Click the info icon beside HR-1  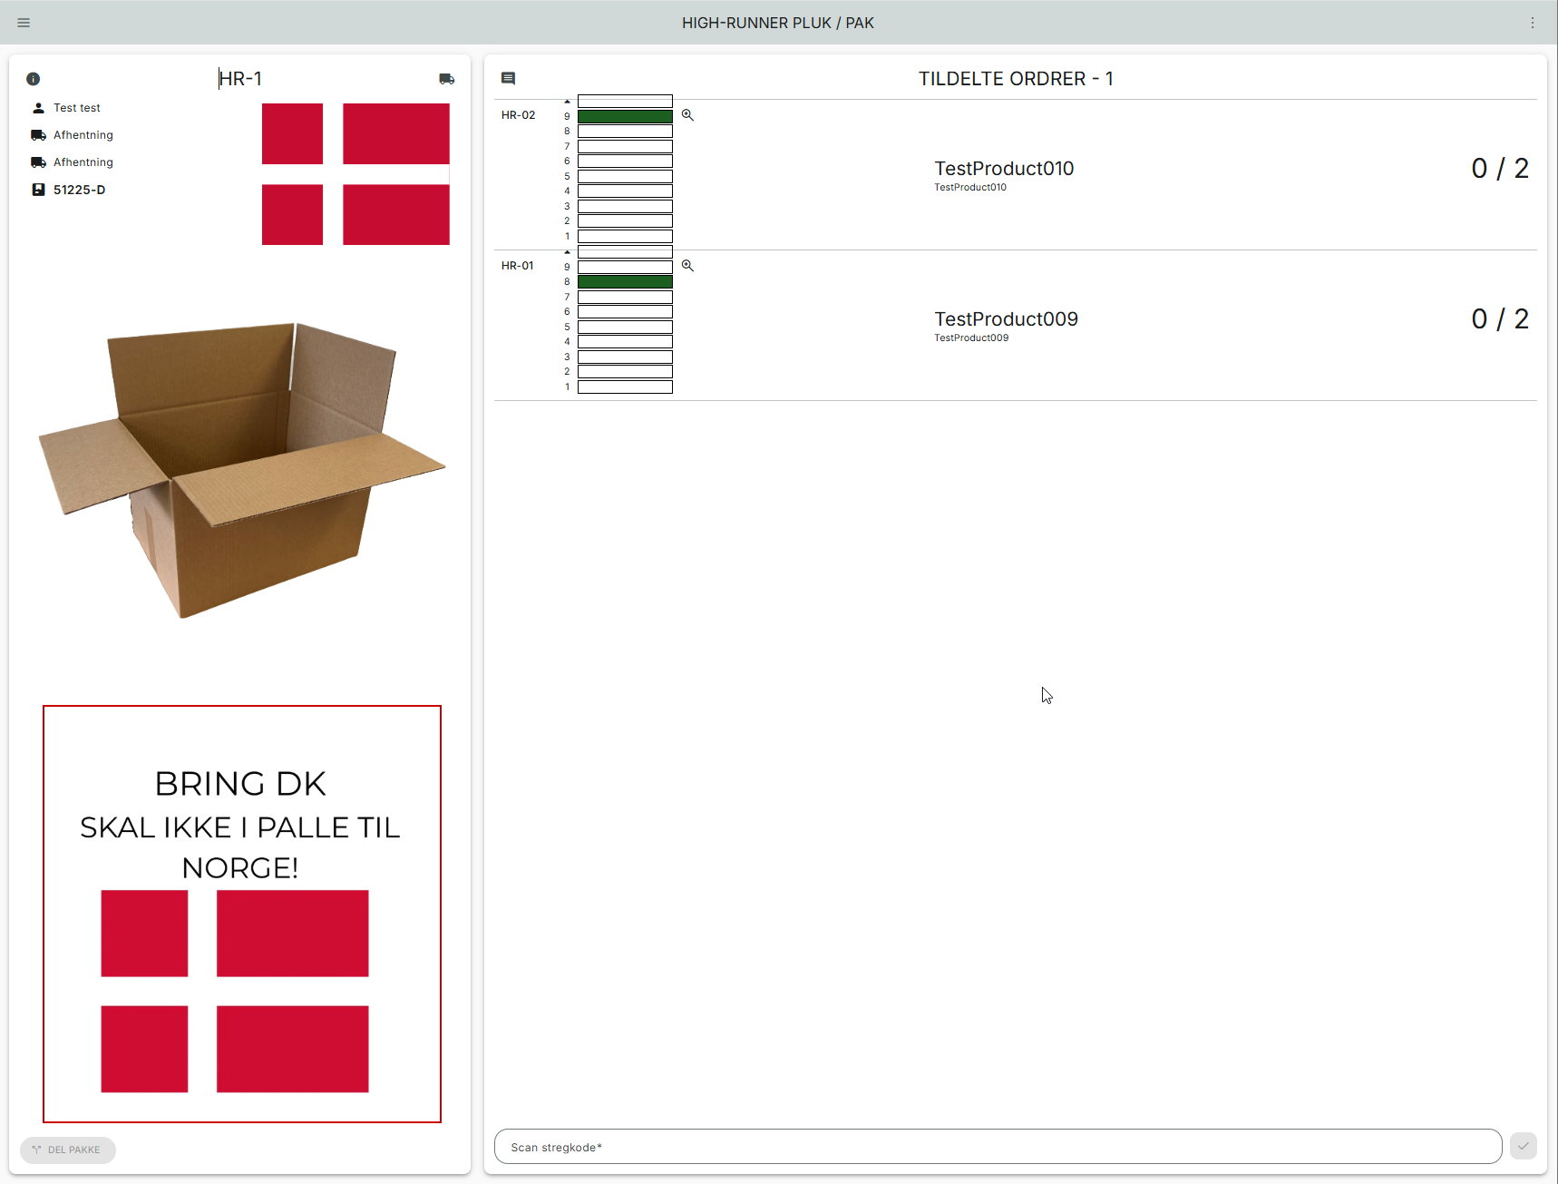click(33, 79)
